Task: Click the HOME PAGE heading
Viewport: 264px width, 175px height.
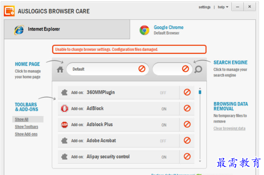Action: tap(28, 64)
